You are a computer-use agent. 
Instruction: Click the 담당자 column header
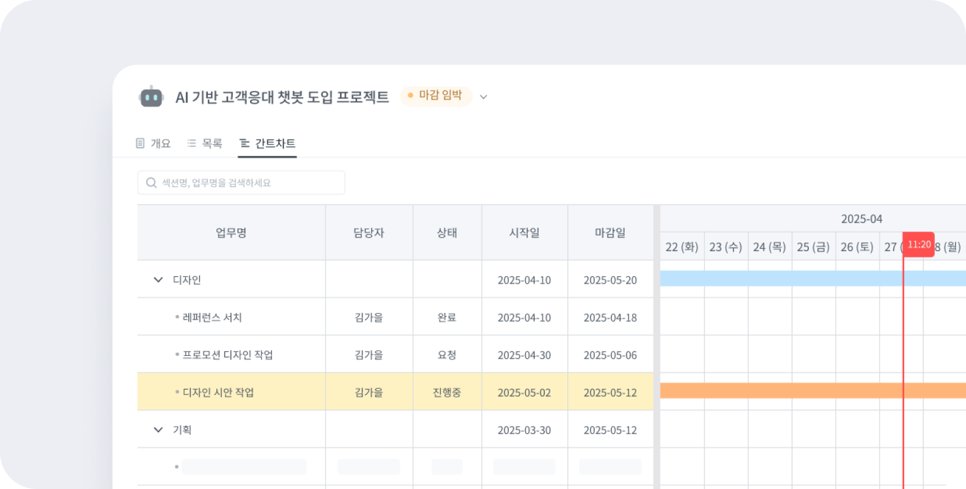369,232
